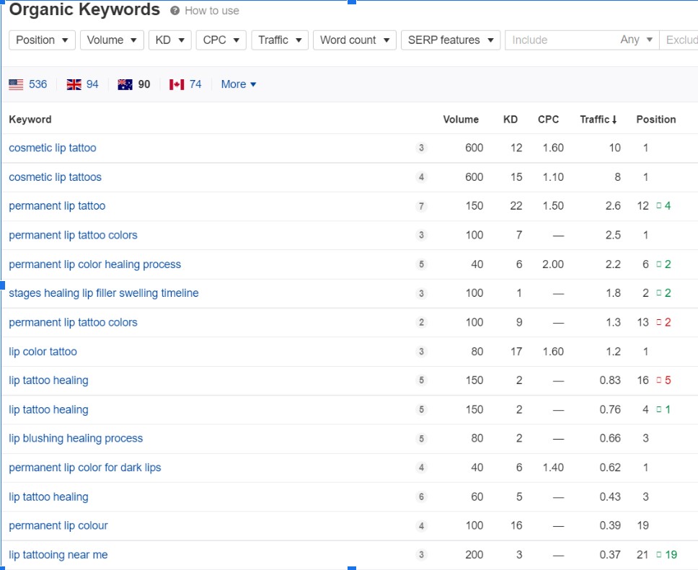
Task: Expand the CPC filter dropdown
Action: 221,40
